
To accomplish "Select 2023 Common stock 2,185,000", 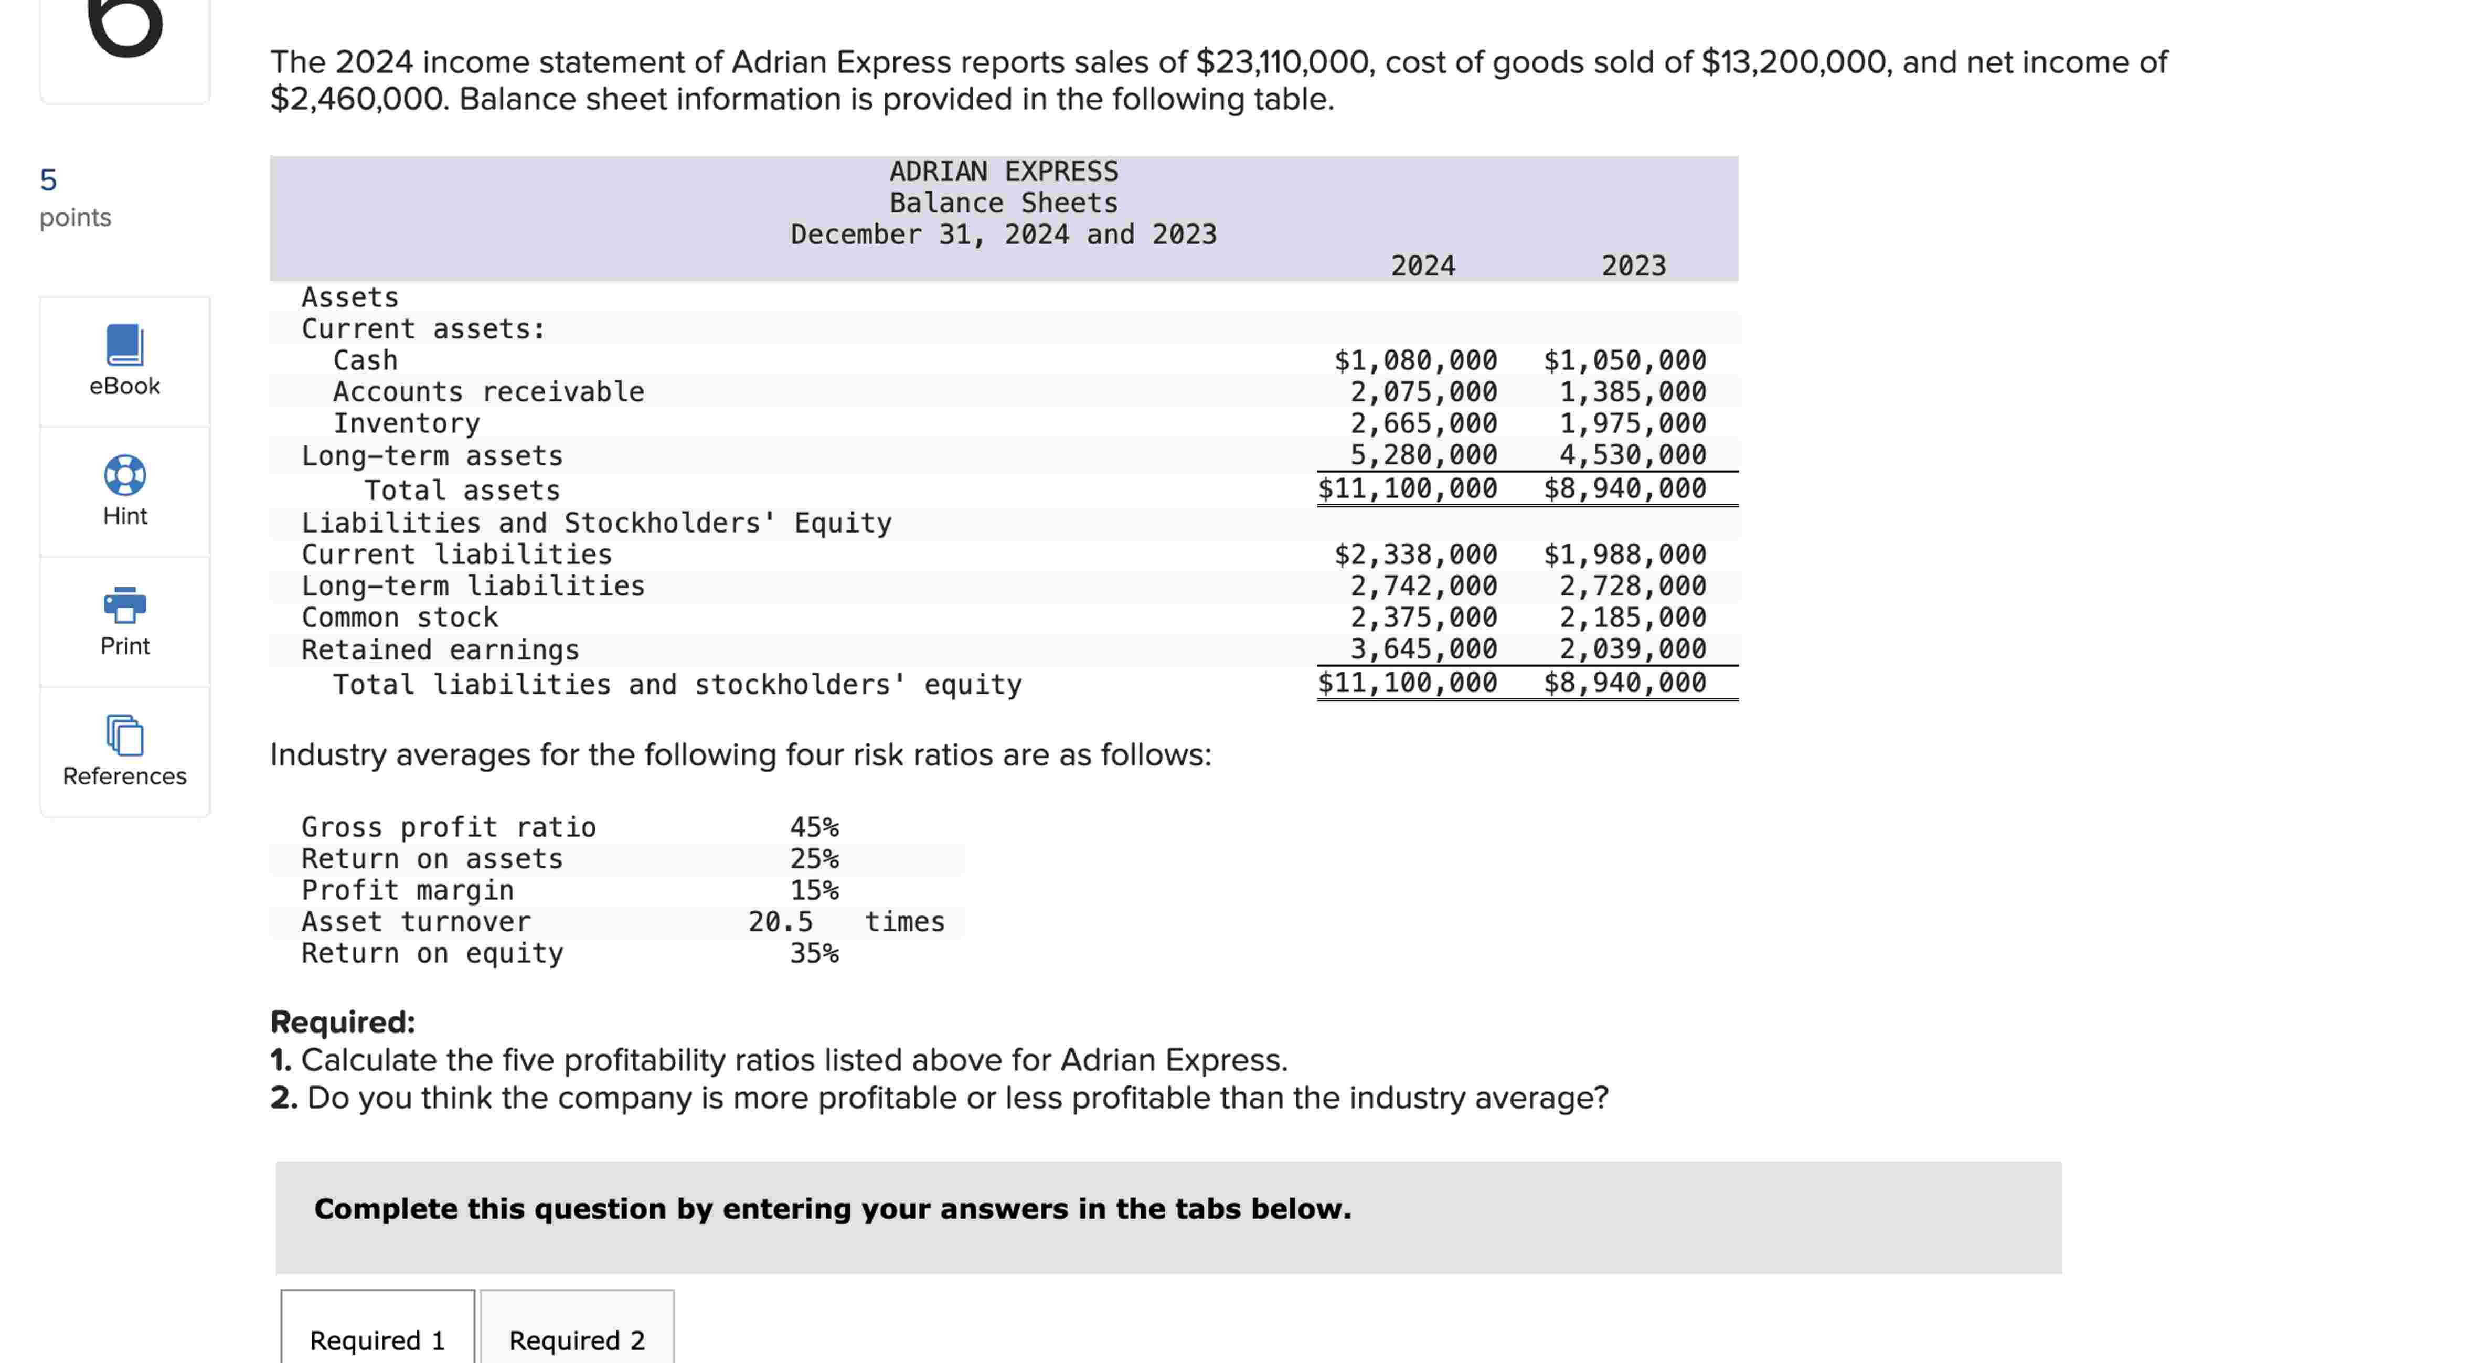I will click(1633, 617).
